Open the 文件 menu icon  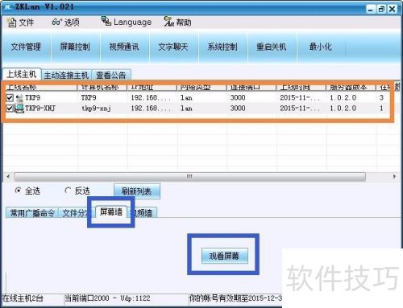click(11, 23)
